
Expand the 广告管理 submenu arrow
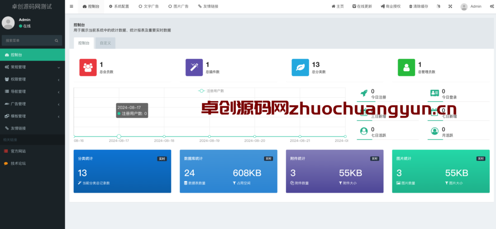[x=59, y=104]
